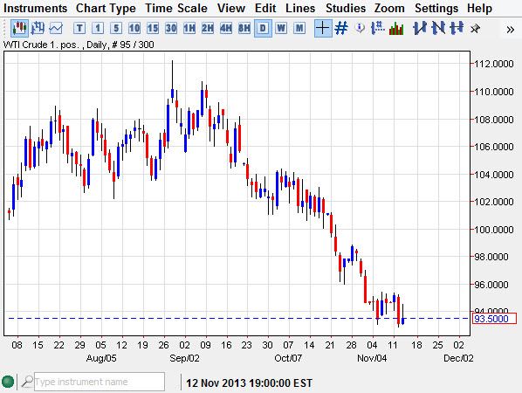Viewport: 522px width, 393px height.
Task: Open the Help menu
Action: (x=479, y=8)
